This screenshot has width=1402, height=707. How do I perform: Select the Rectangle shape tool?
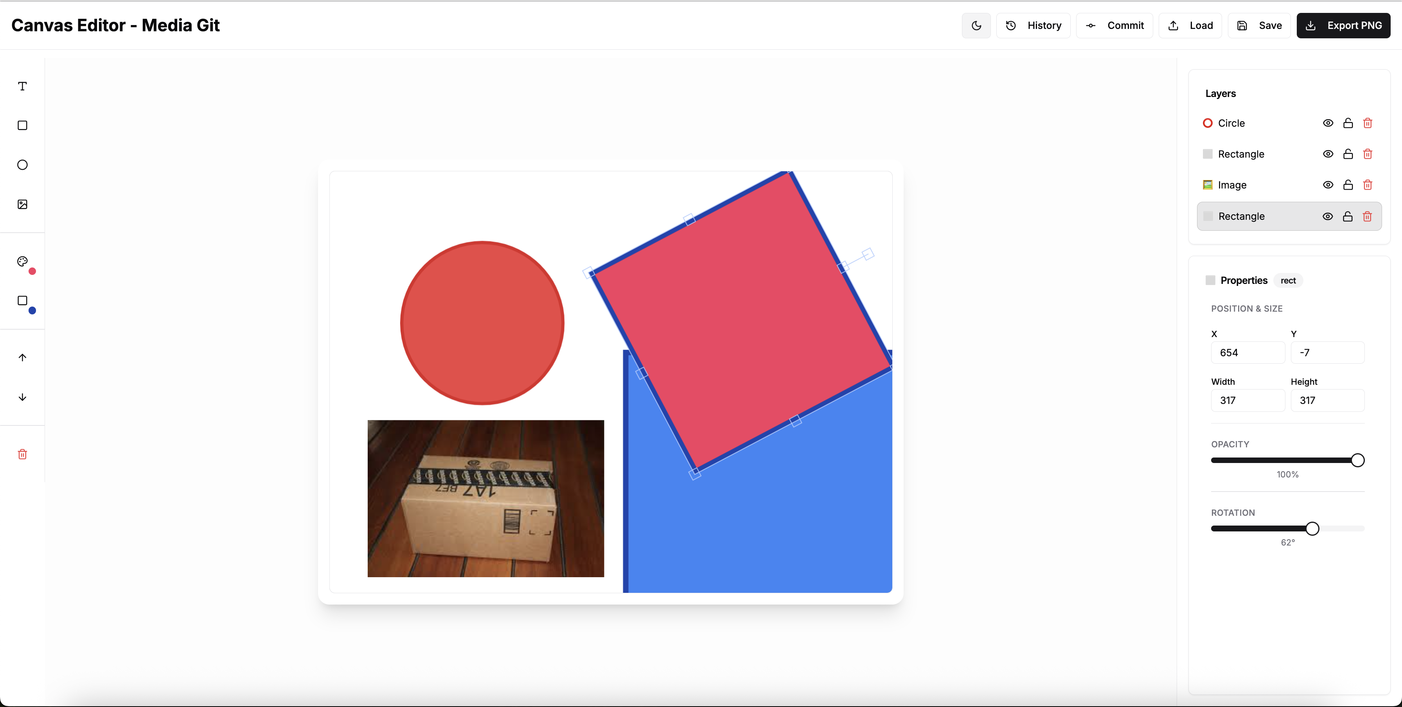[x=22, y=126]
